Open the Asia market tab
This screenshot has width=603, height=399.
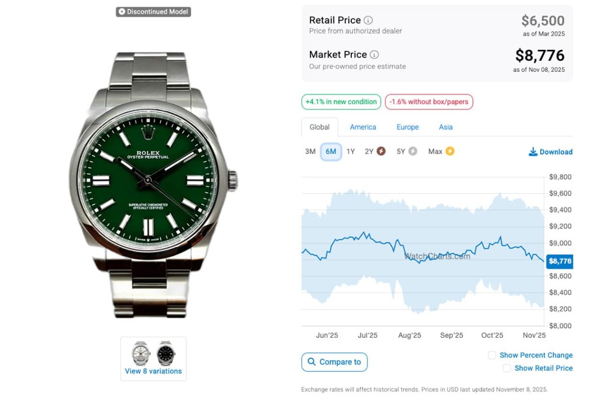coord(446,127)
